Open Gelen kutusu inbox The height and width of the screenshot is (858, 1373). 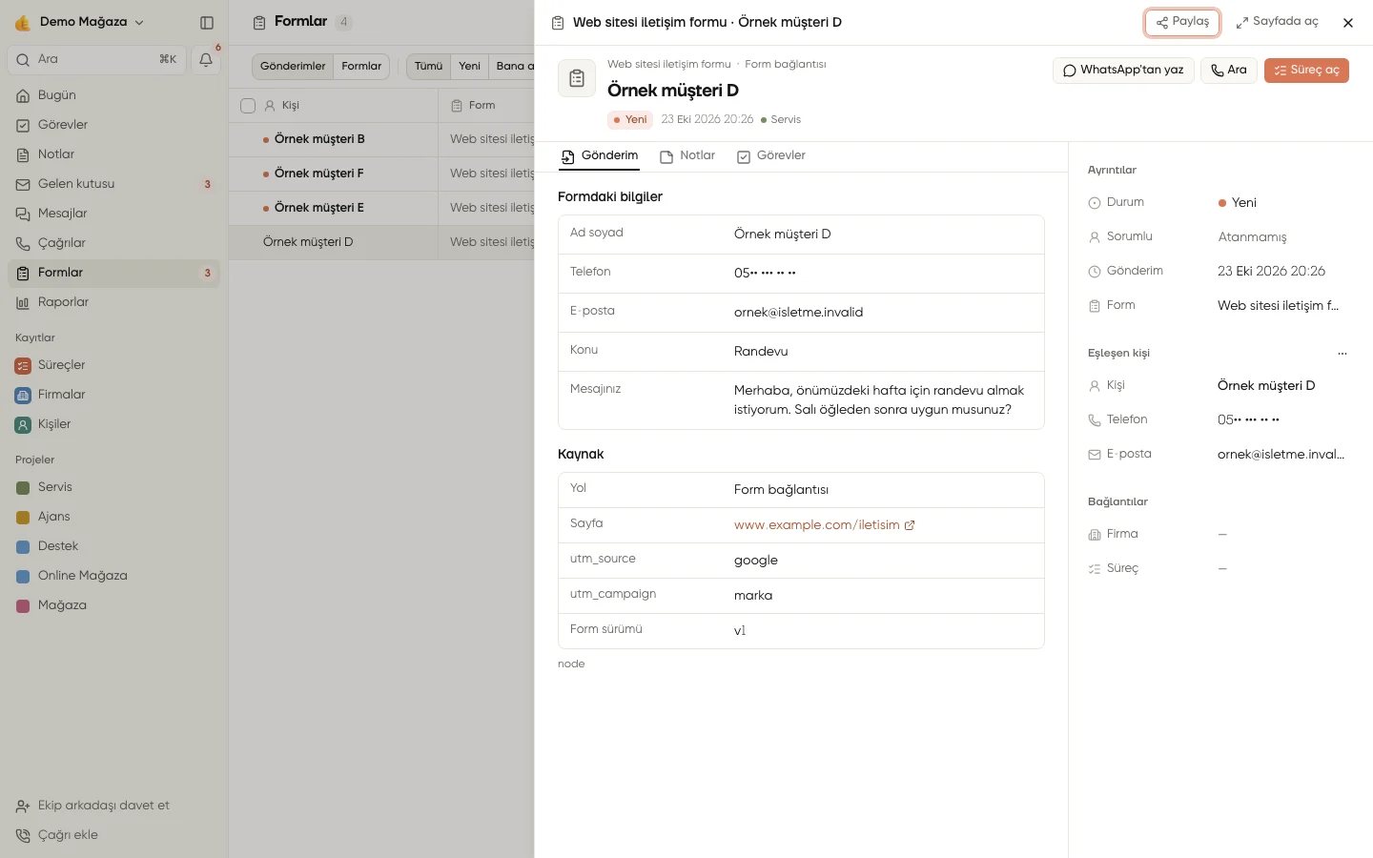pyautogui.click(x=113, y=184)
